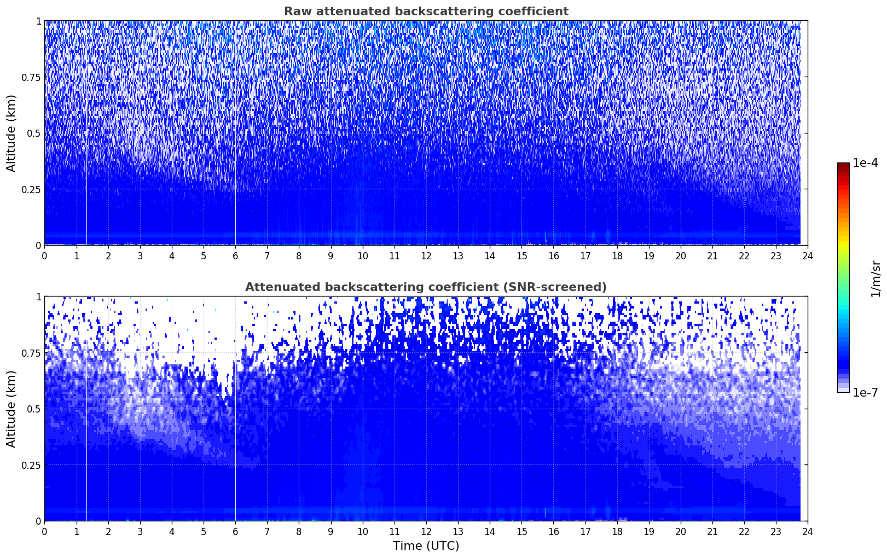Click the "0.25" altitude tick on the raw plot

(31, 190)
